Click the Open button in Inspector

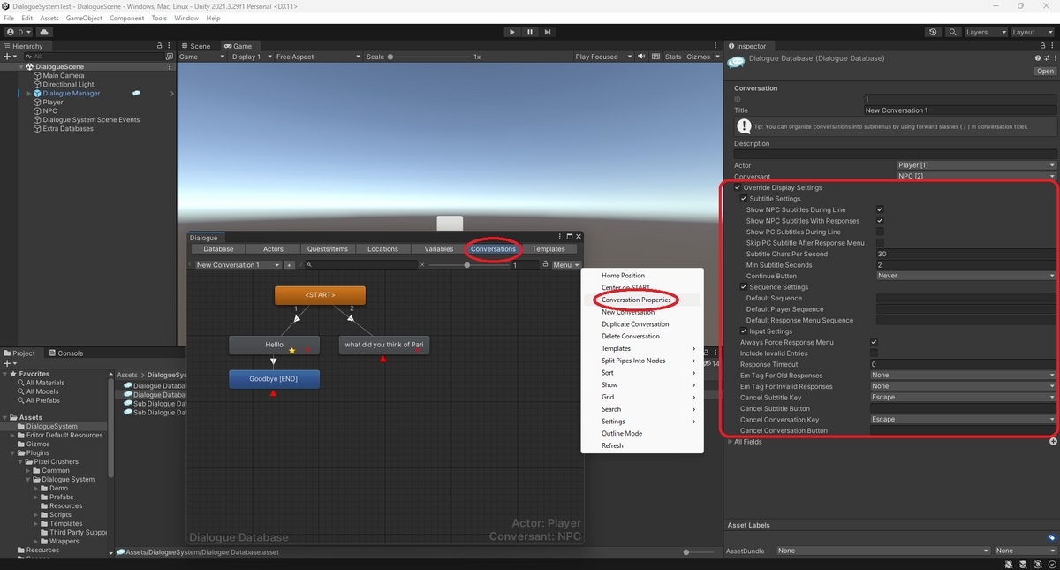[x=1045, y=72]
